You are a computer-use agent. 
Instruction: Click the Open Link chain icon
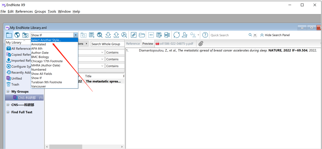[134, 35]
